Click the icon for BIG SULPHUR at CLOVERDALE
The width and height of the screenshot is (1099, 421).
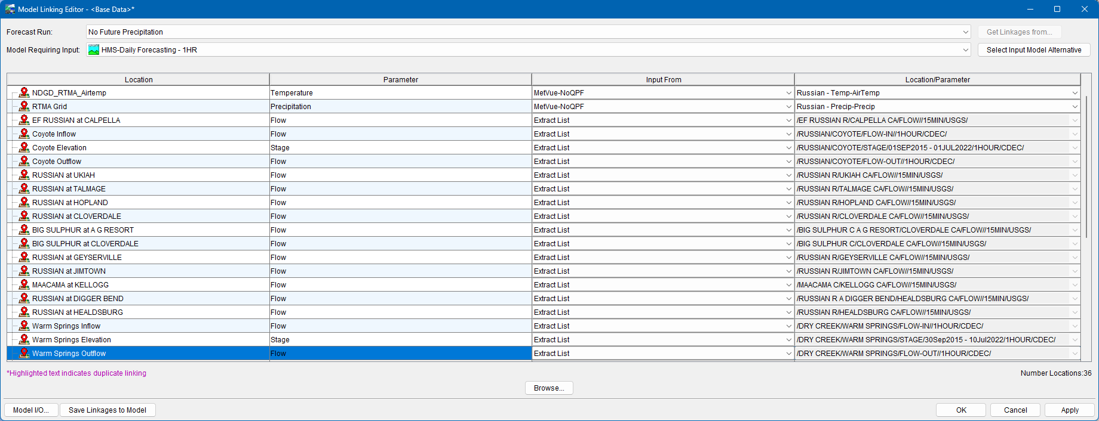[x=24, y=243]
